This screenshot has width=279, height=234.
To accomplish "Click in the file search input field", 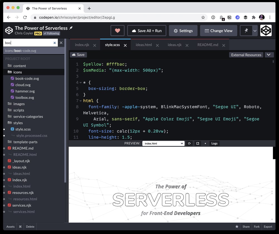I will tap(28, 43).
